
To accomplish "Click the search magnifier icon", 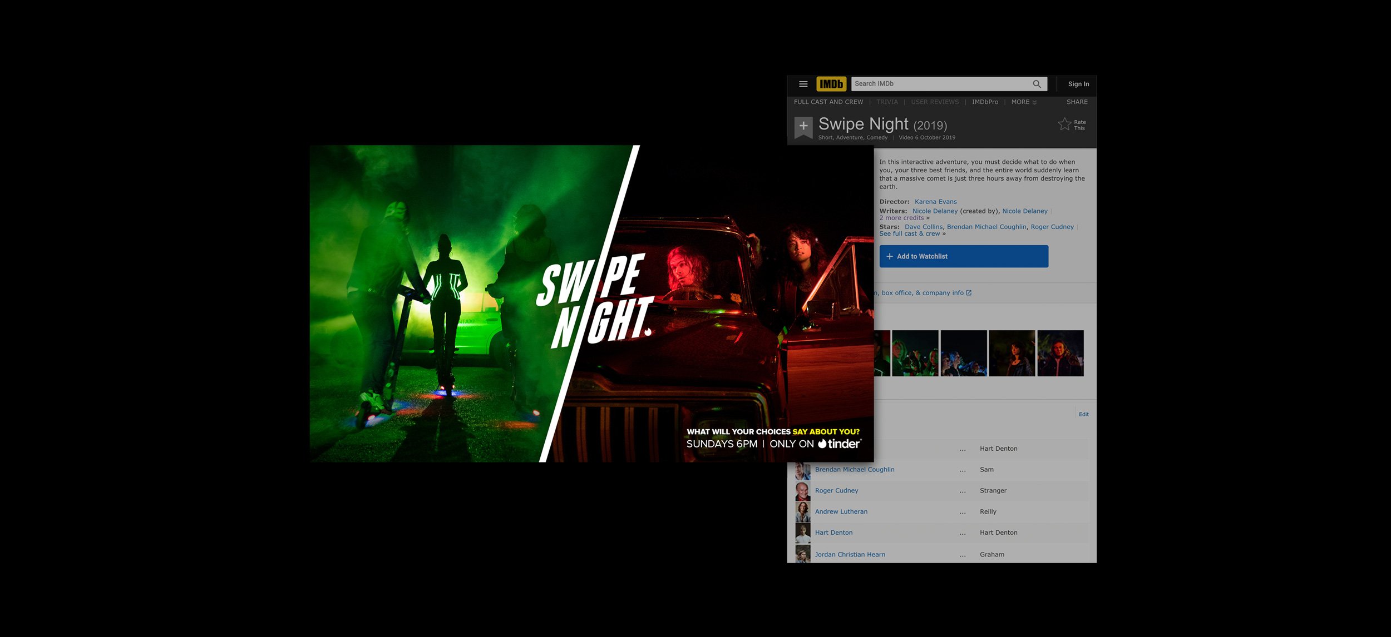I will tap(1037, 84).
